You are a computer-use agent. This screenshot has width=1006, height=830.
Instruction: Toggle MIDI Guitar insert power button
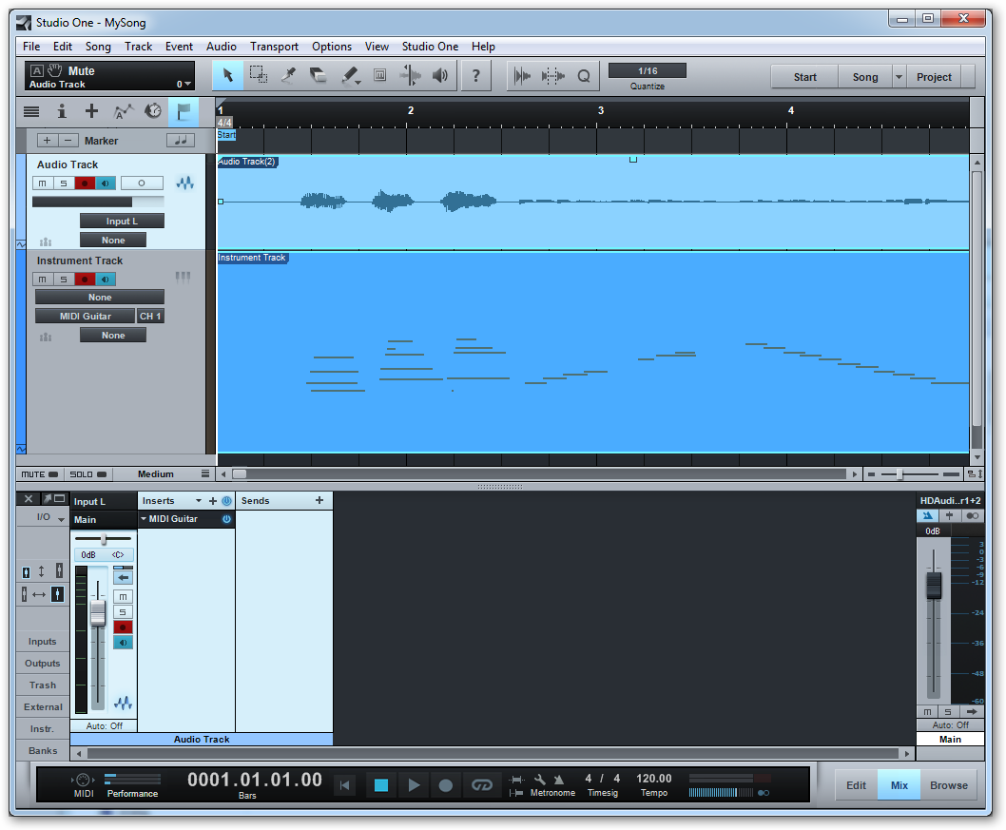[226, 519]
